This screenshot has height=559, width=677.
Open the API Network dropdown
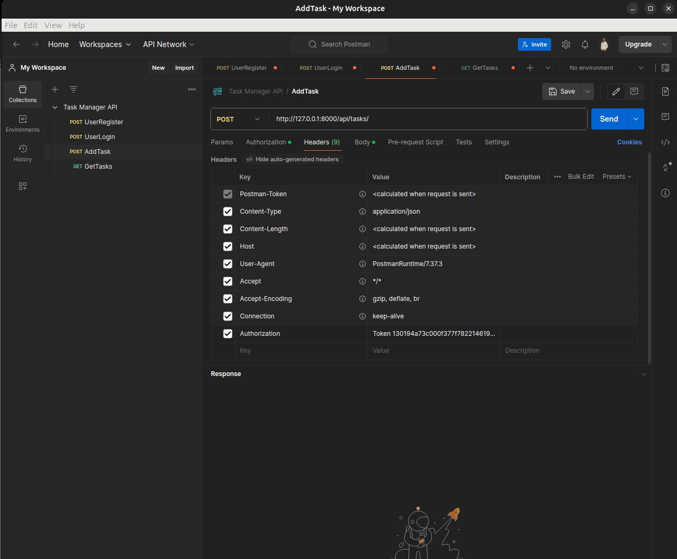pos(169,44)
